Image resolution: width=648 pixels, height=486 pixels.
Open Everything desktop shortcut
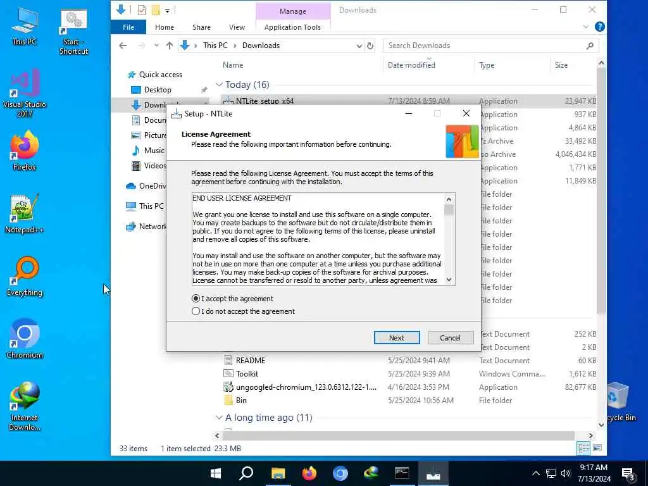(25, 276)
